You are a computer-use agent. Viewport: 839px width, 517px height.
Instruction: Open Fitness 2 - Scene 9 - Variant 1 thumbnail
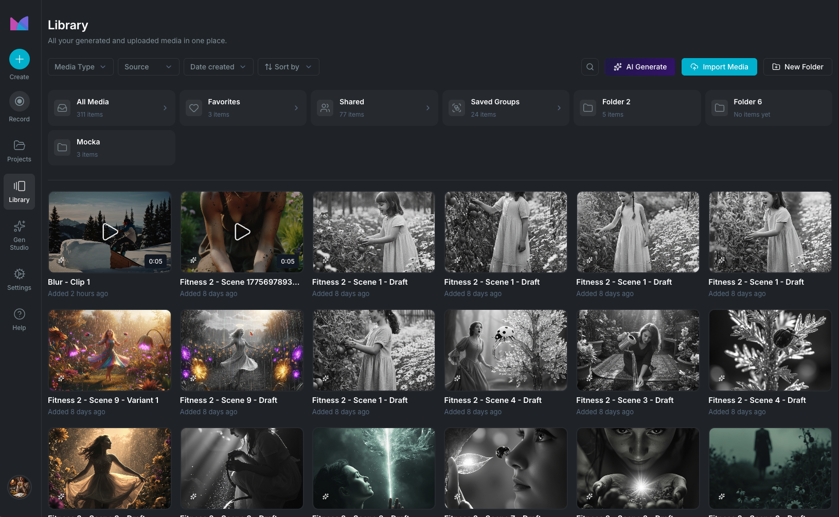[110, 350]
